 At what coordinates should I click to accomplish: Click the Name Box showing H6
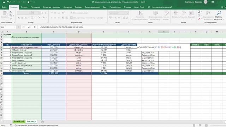pyautogui.click(x=7, y=27)
